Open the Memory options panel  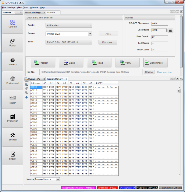coord(12,62)
